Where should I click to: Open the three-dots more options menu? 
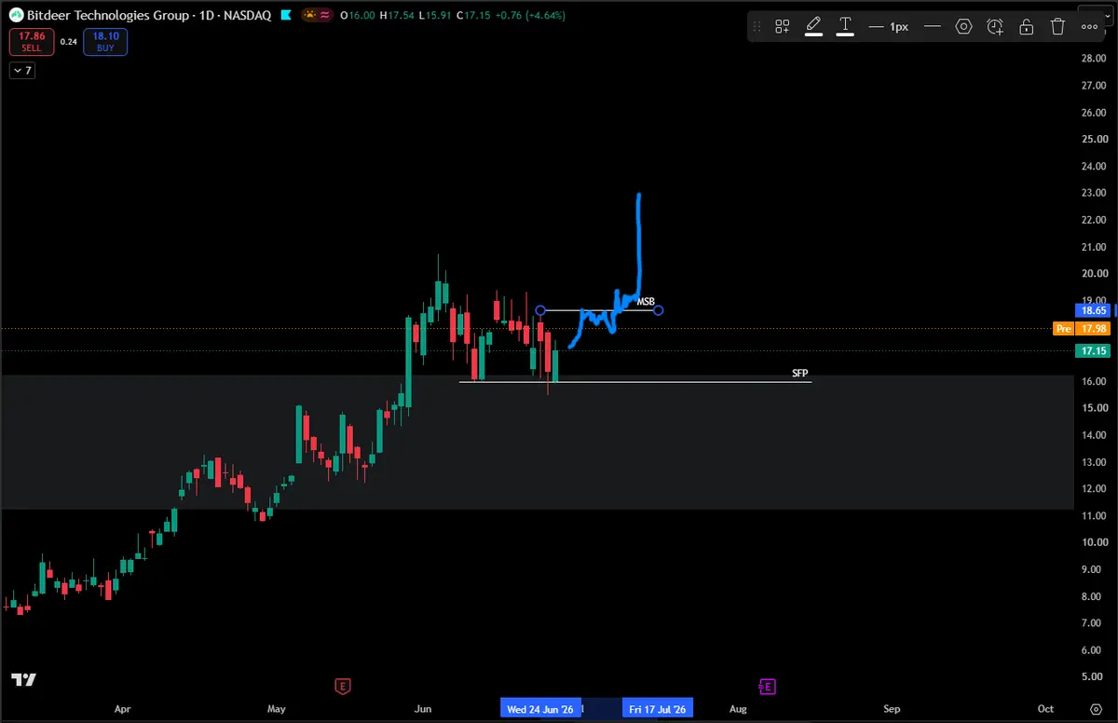pyautogui.click(x=1089, y=27)
